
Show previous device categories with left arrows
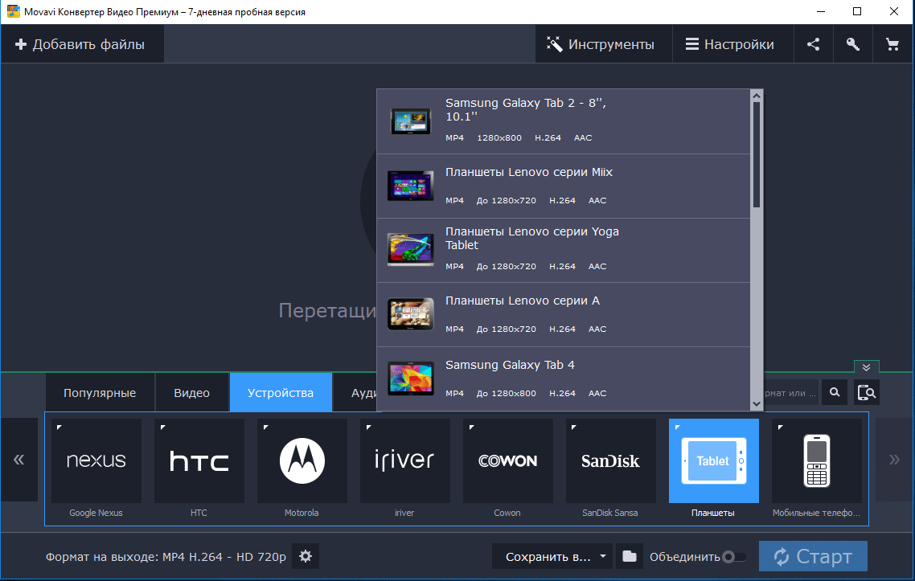coord(19,460)
